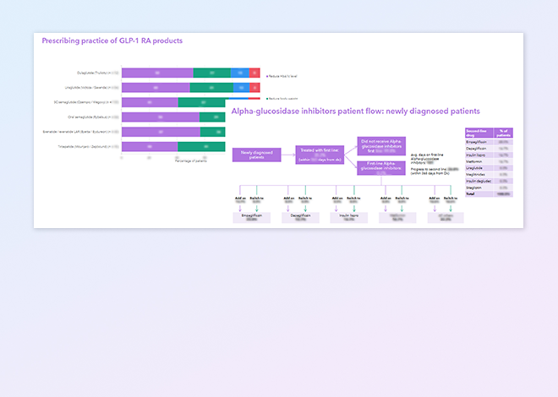Click the '% of patients' table header
Viewport: 558px width, 397px height.
(503, 133)
